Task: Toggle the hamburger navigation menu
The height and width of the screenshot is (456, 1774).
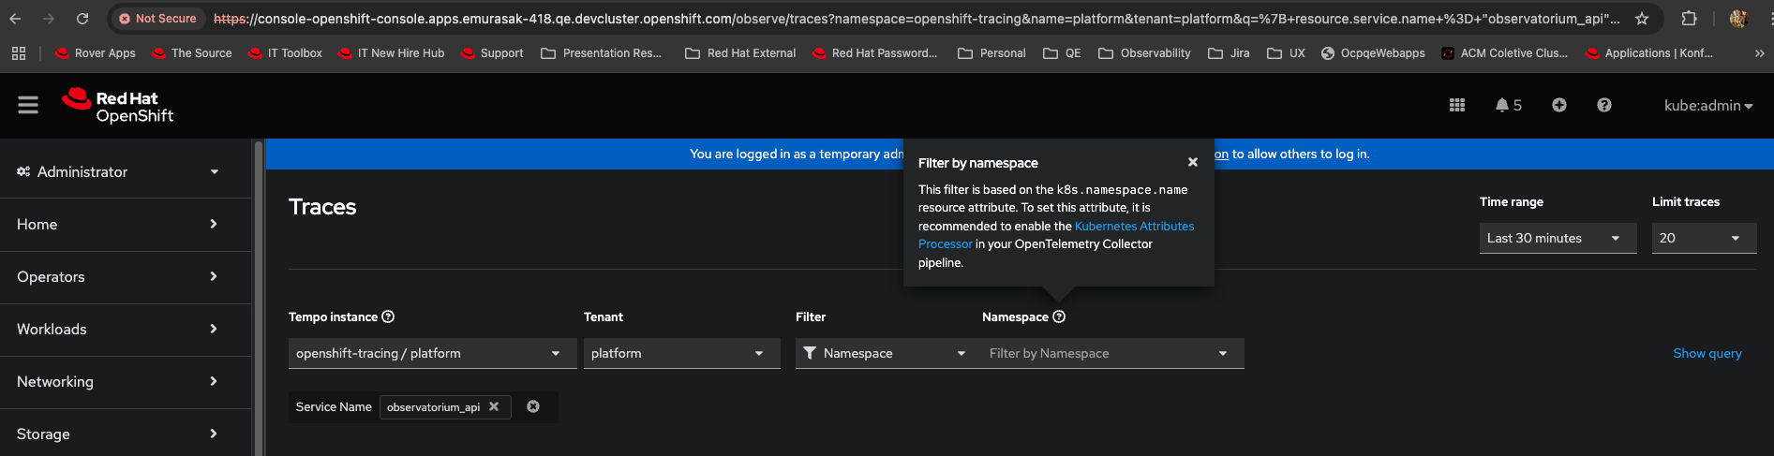Action: coord(28,105)
